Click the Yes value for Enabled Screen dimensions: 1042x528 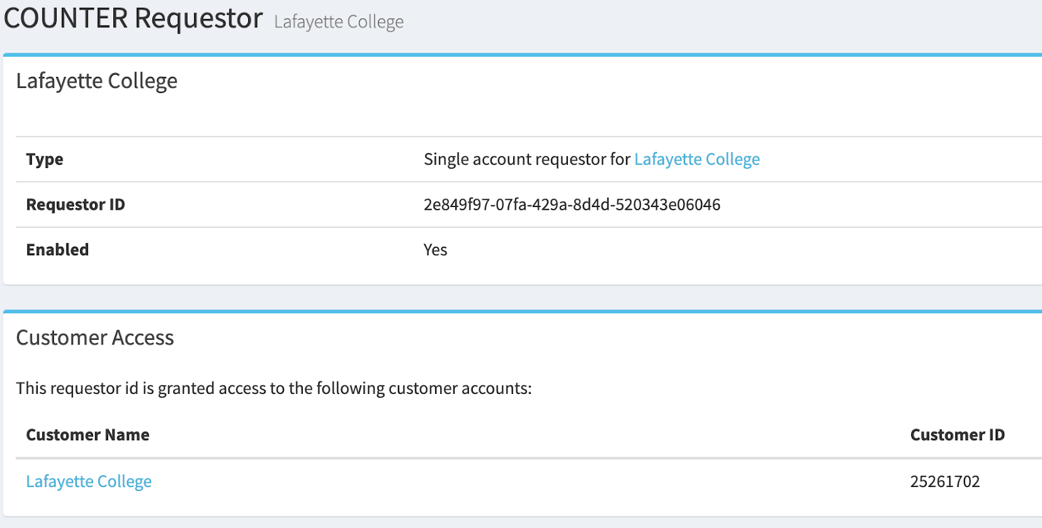435,251
